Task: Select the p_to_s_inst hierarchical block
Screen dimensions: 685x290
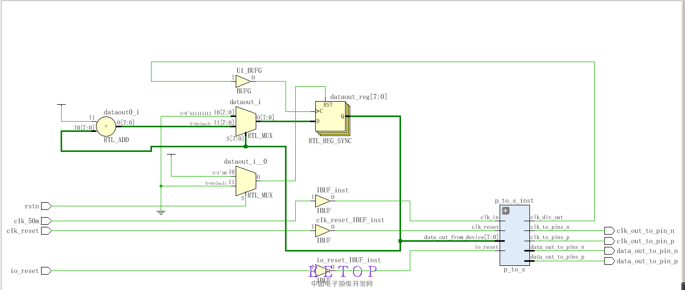Action: (x=515, y=235)
